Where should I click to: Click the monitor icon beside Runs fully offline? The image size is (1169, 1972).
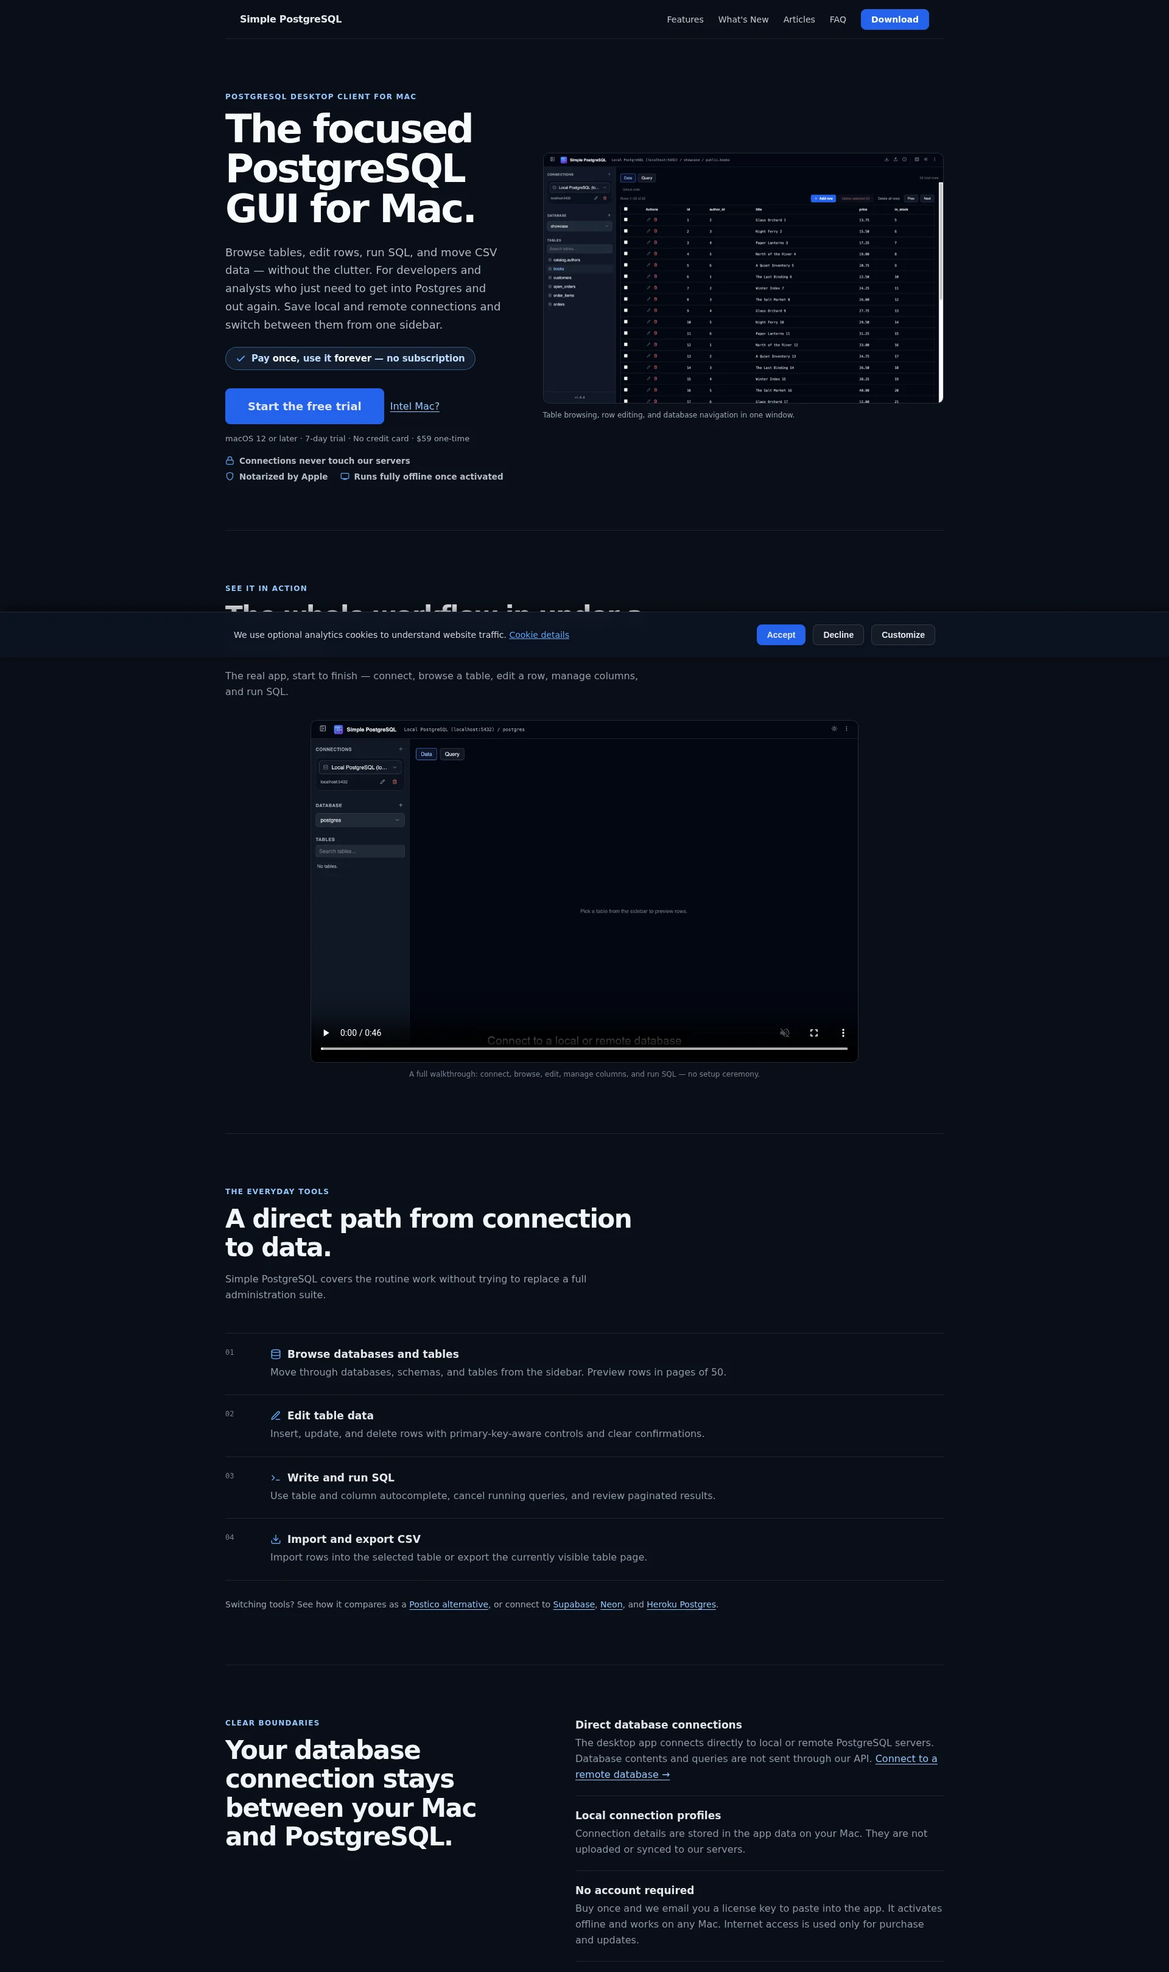345,477
